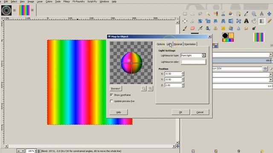Open the Colors menu

49,2
